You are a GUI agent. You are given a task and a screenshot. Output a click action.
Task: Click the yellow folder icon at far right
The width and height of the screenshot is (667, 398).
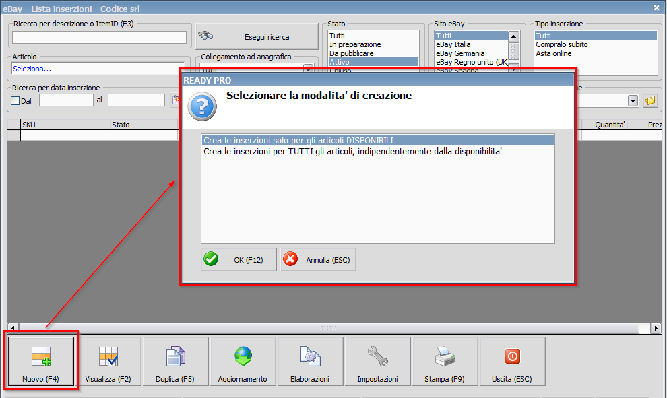coord(650,100)
